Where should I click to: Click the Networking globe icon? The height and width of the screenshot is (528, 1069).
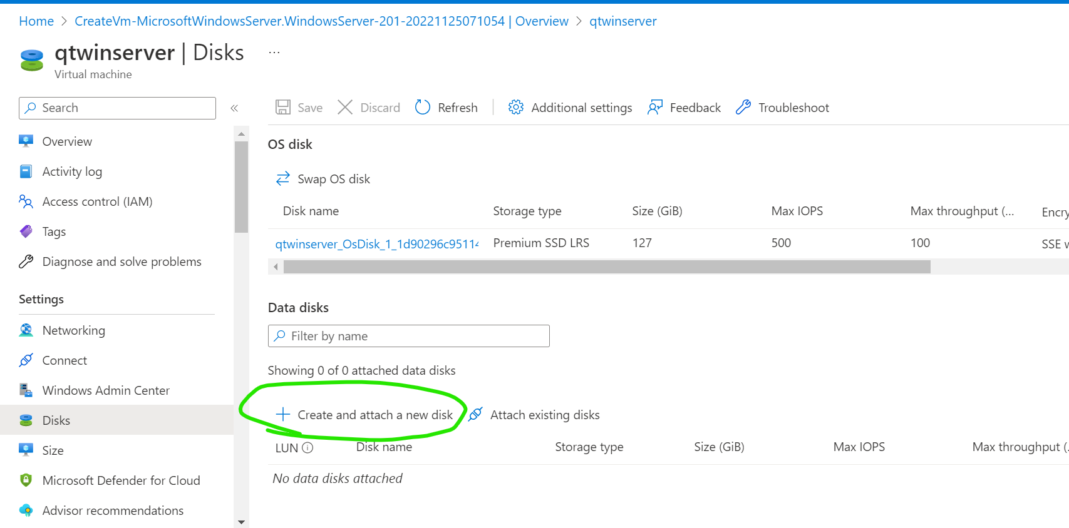(26, 330)
